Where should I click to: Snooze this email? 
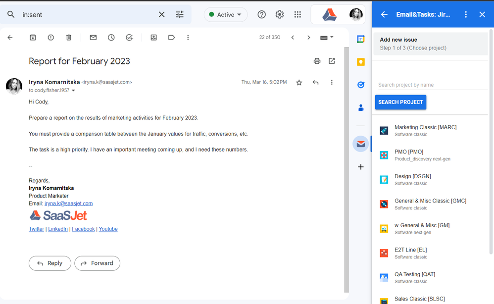(x=111, y=38)
